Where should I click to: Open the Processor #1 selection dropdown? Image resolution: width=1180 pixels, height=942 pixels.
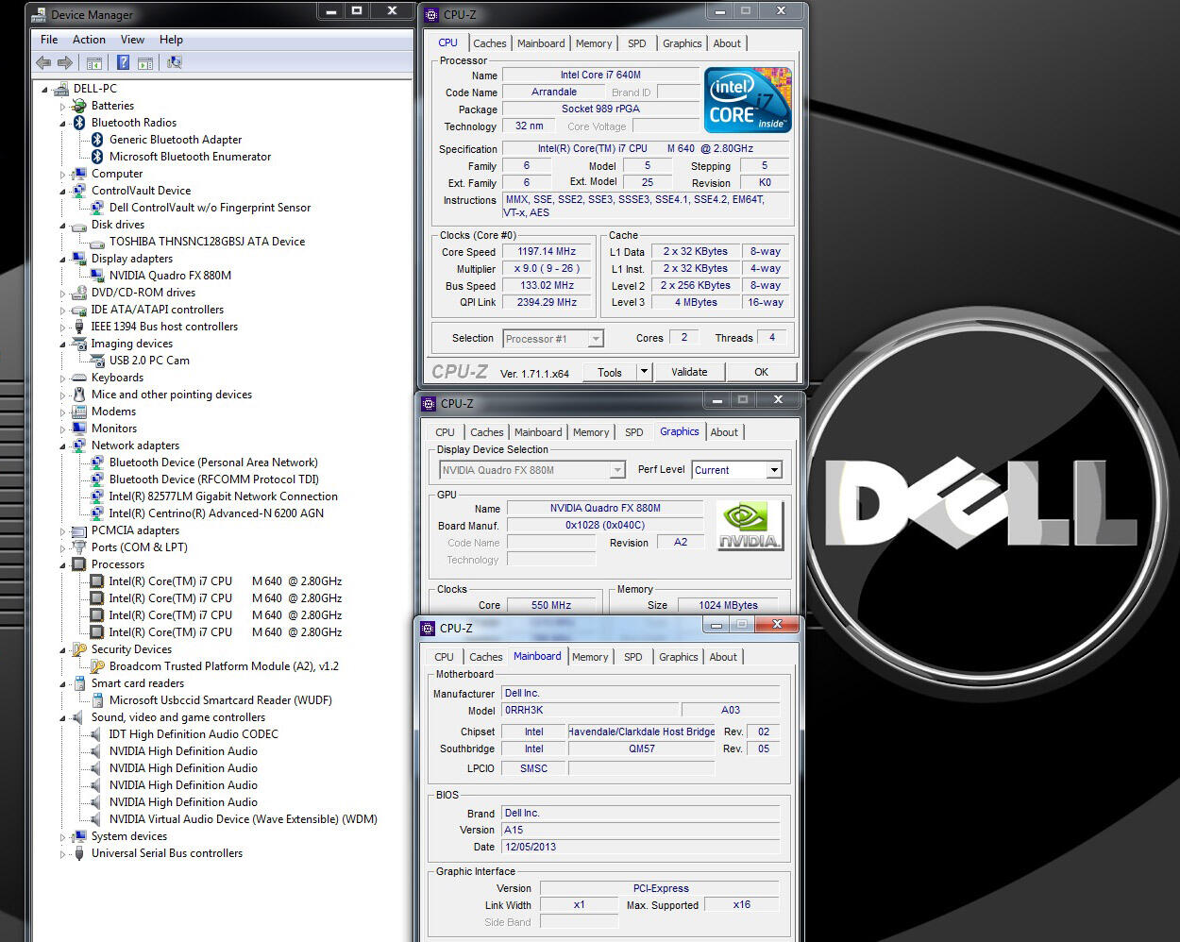tap(596, 339)
